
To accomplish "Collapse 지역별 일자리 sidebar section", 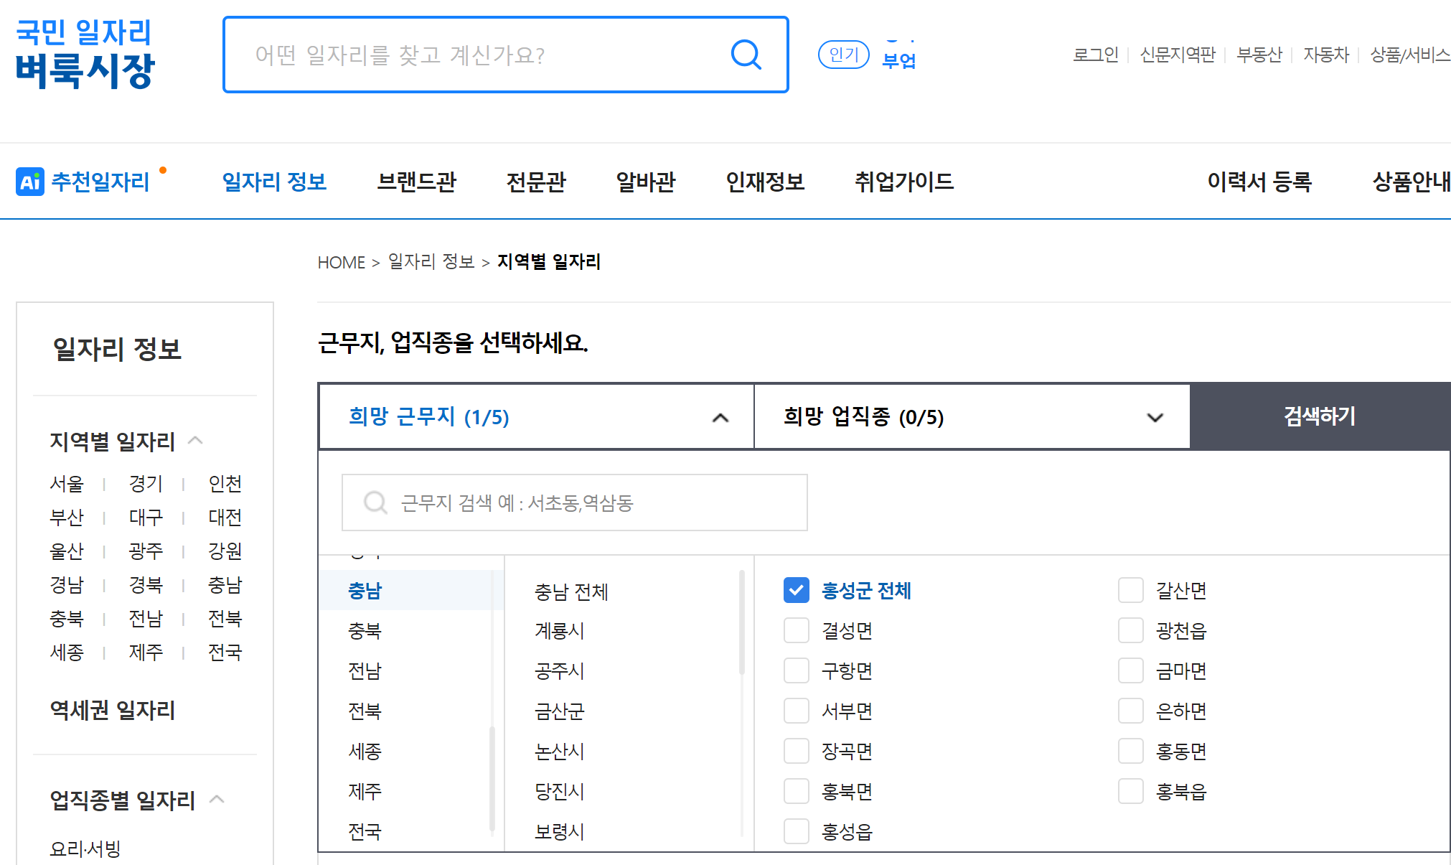I will pos(195,441).
